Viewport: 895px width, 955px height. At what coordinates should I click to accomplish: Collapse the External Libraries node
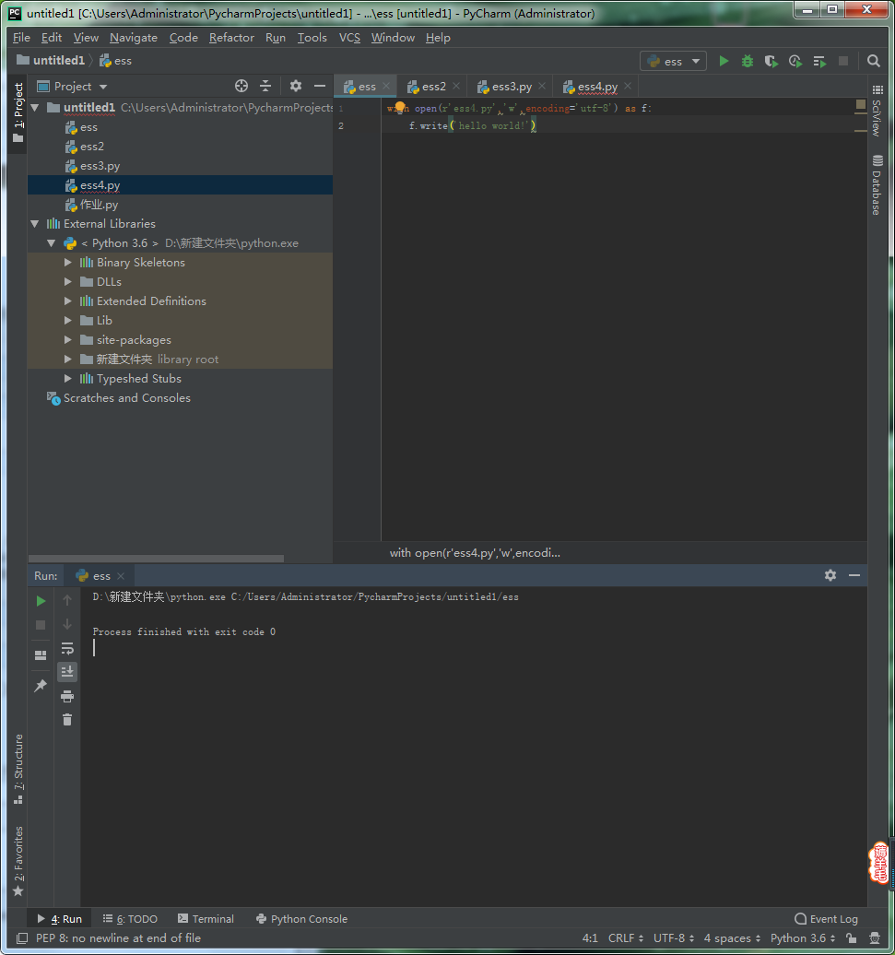[35, 224]
